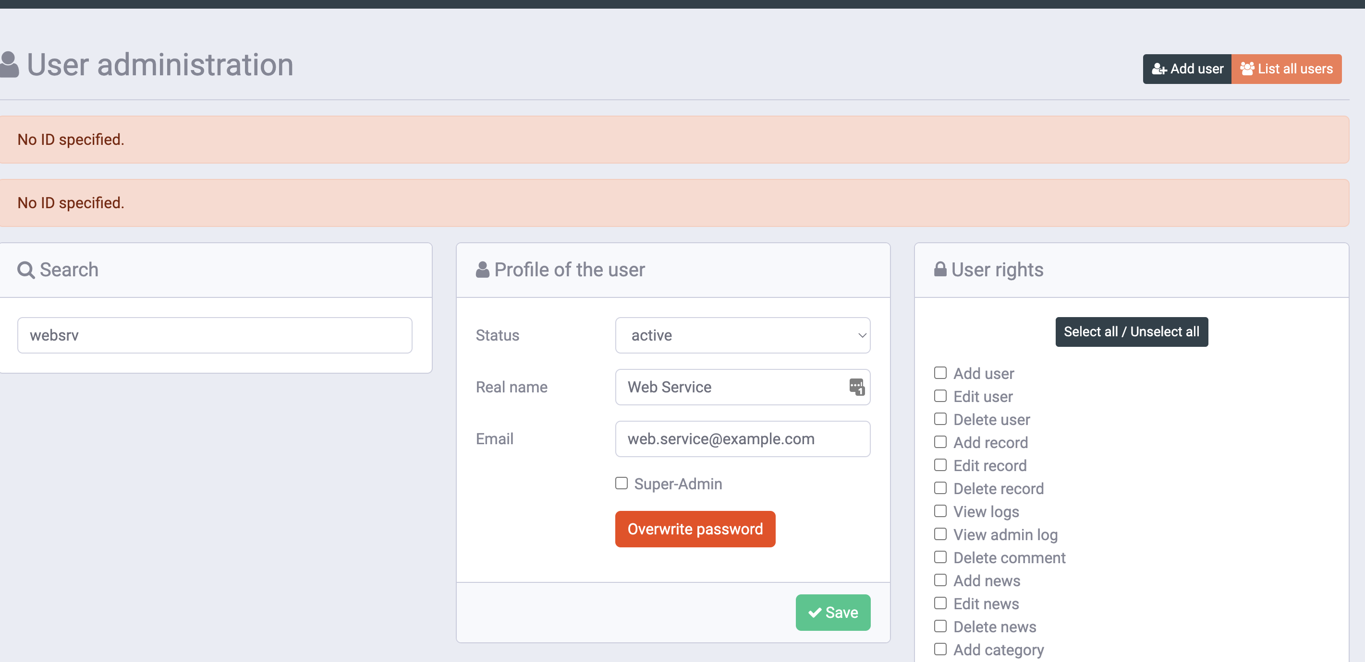Click the Overwrite password button
The image size is (1365, 662).
coord(695,529)
